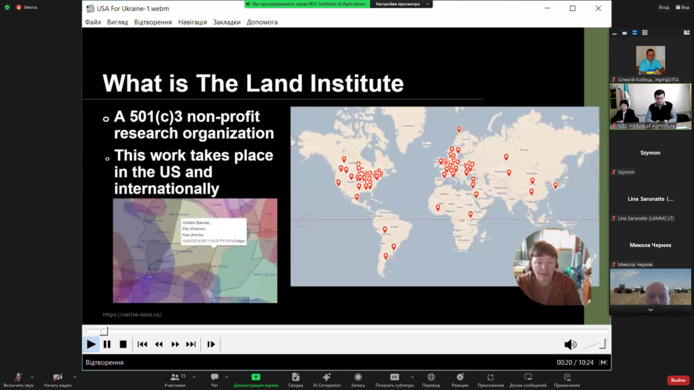The height and width of the screenshot is (390, 694).
Task: Open the Вигляд menu
Action: [x=118, y=22]
